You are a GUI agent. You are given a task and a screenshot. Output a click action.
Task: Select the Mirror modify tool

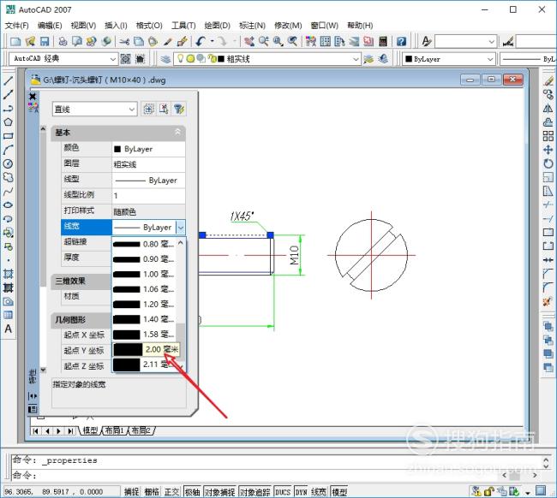(548, 109)
